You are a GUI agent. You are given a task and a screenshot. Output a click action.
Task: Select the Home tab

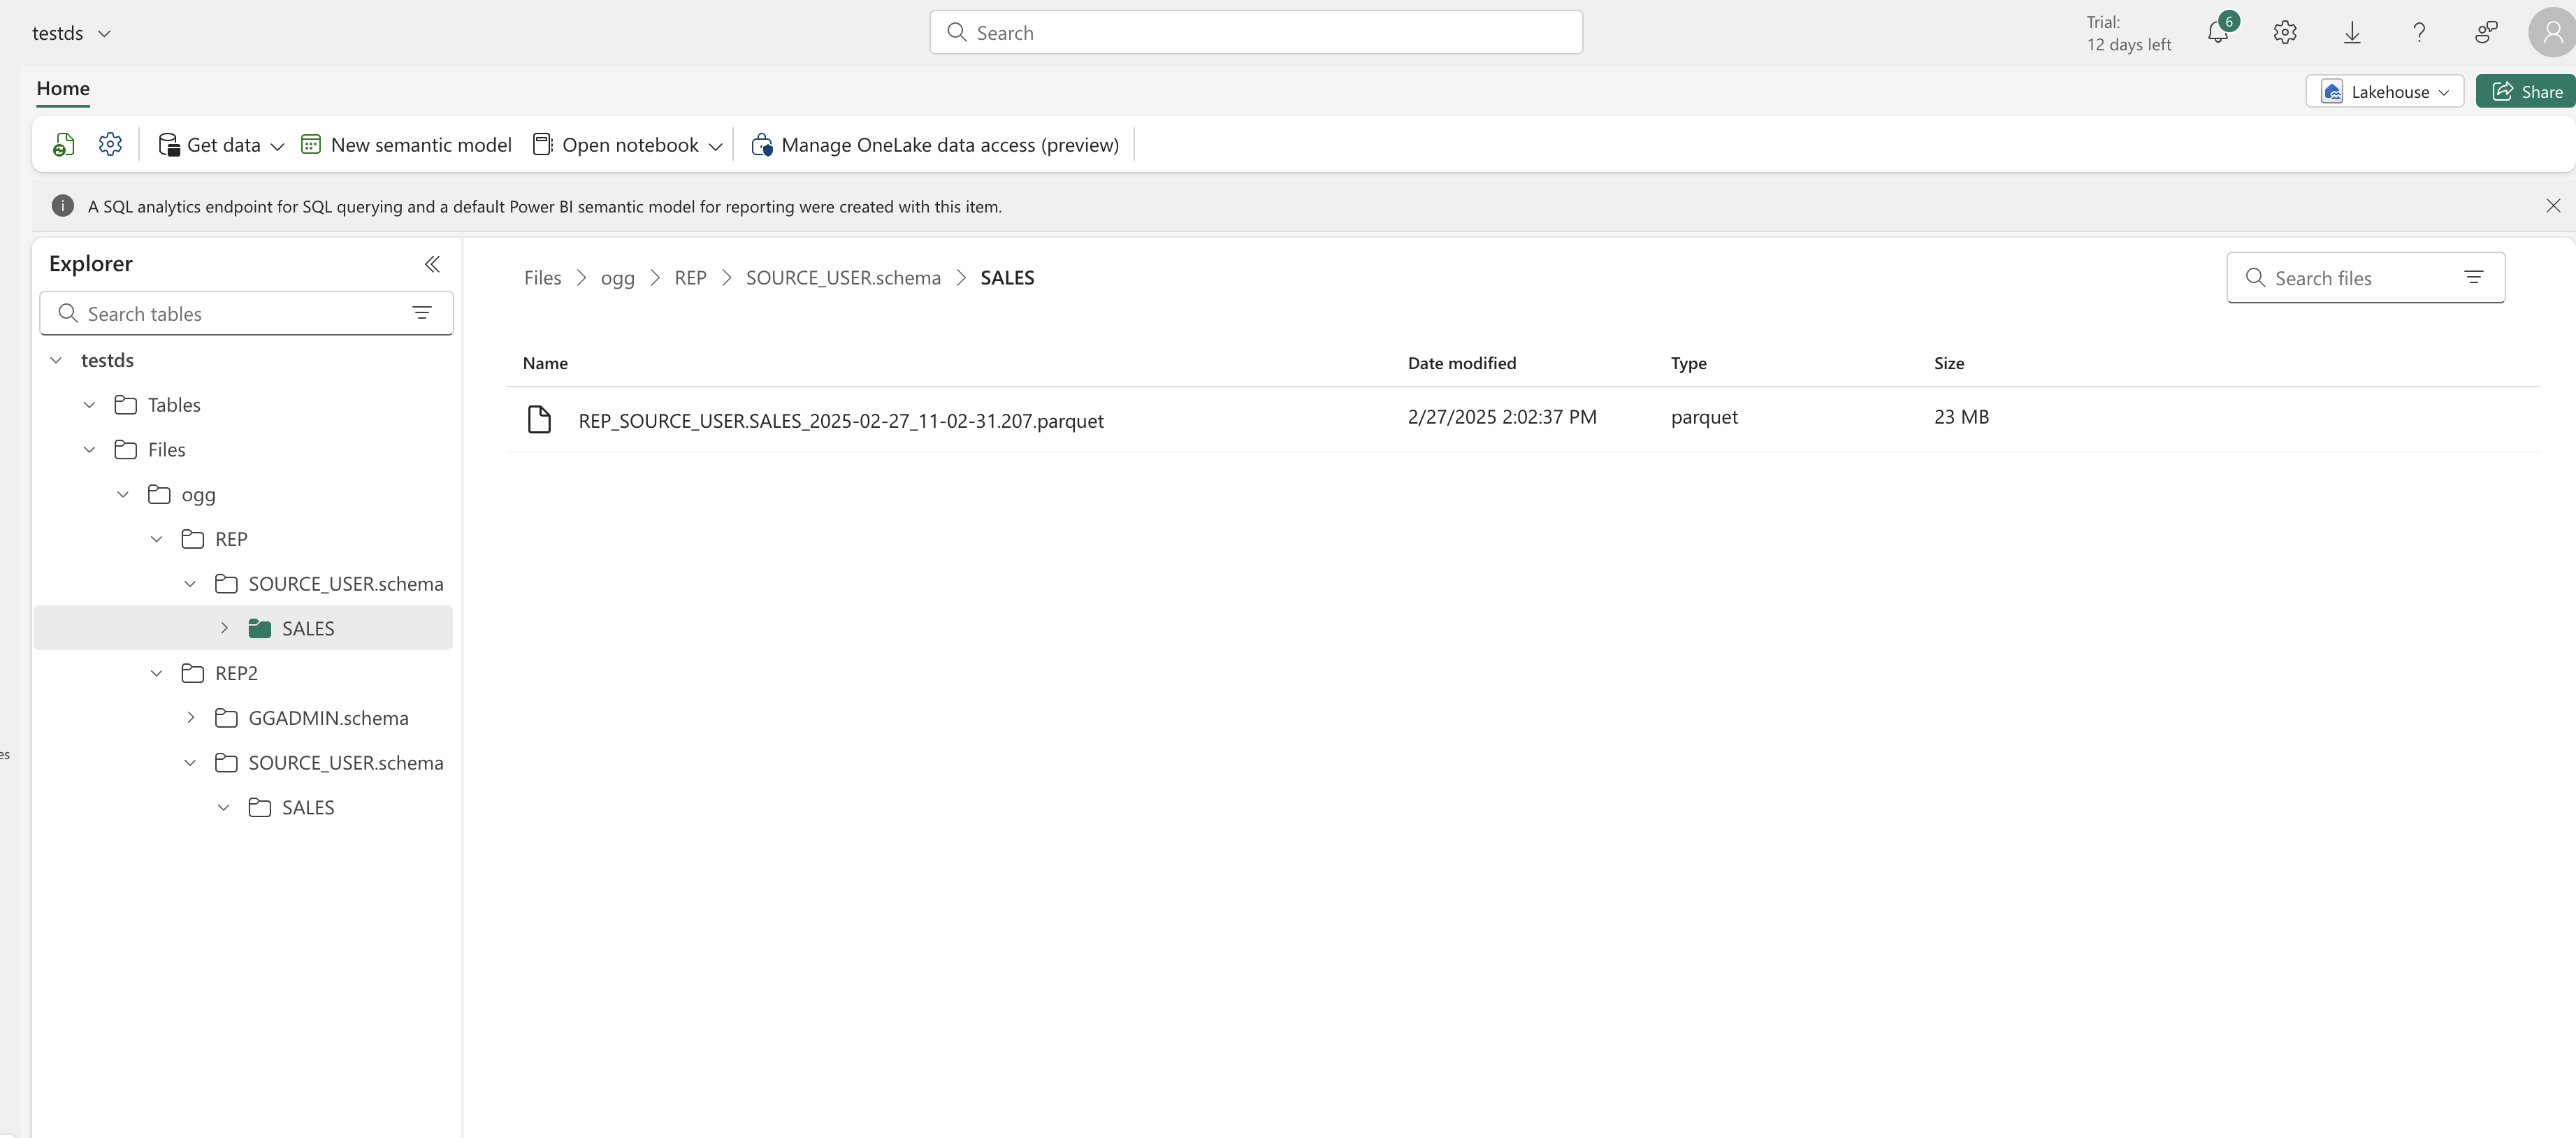coord(63,88)
